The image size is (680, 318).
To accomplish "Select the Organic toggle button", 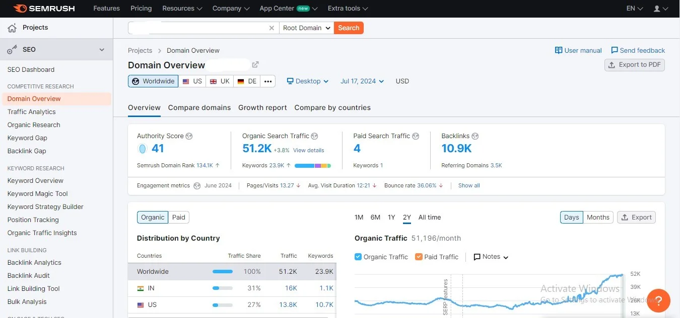I will [153, 218].
